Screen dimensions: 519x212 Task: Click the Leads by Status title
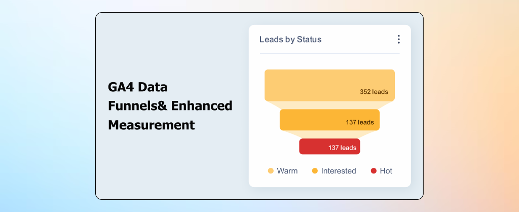tap(290, 40)
